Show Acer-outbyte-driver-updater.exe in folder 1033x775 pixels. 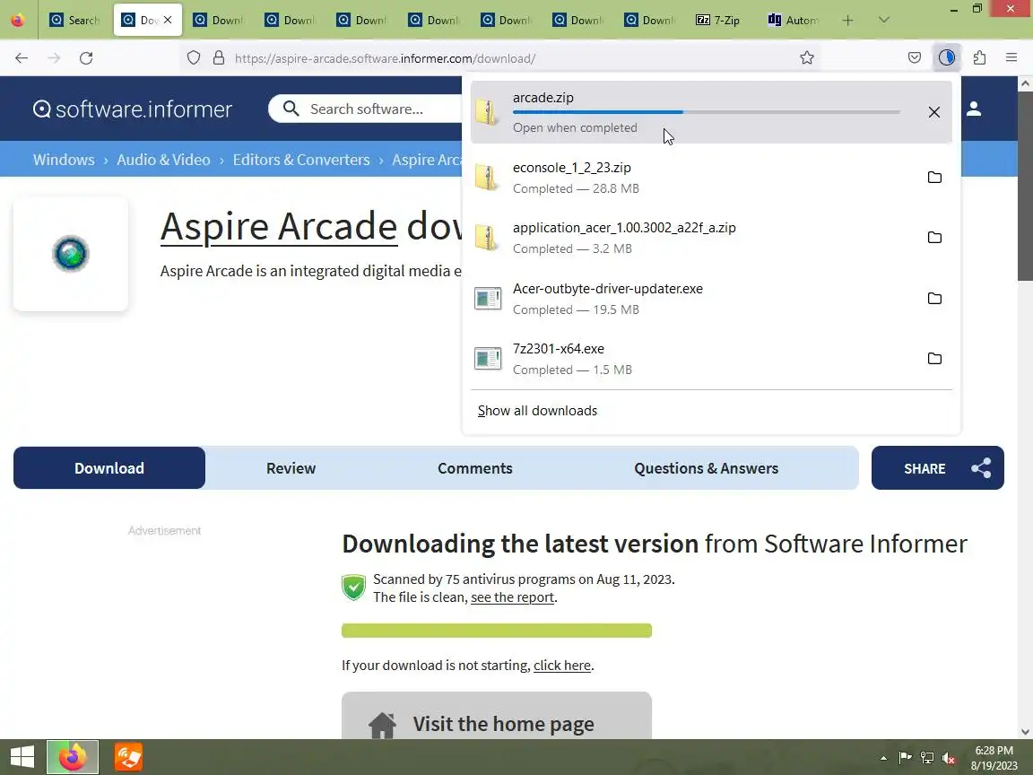click(x=934, y=299)
